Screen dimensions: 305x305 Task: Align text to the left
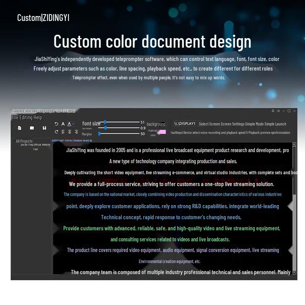63,132
